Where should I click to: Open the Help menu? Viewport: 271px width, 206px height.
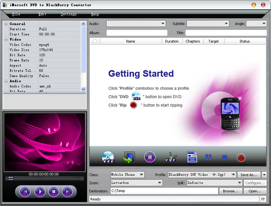pyautogui.click(x=95, y=14)
